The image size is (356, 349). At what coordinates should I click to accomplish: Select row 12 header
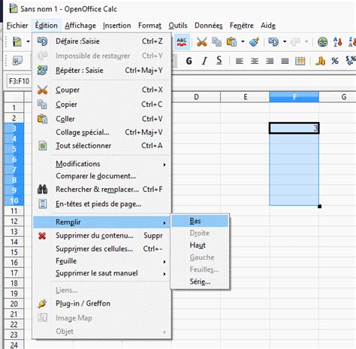(x=14, y=221)
